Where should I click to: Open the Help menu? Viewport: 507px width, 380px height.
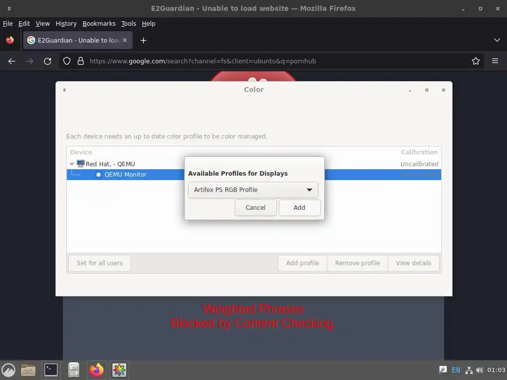[149, 24]
